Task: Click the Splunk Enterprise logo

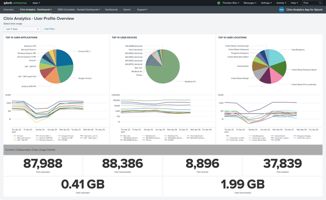Action: (15, 3)
